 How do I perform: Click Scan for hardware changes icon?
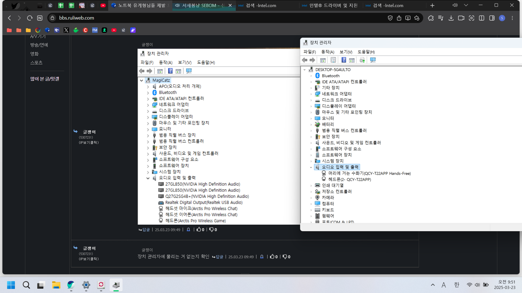point(373,60)
